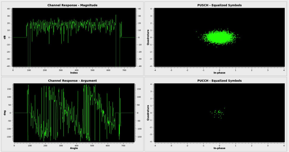Click the PUCCH plot In-phase axis label
The width and height of the screenshot is (289, 152).
coord(219,148)
